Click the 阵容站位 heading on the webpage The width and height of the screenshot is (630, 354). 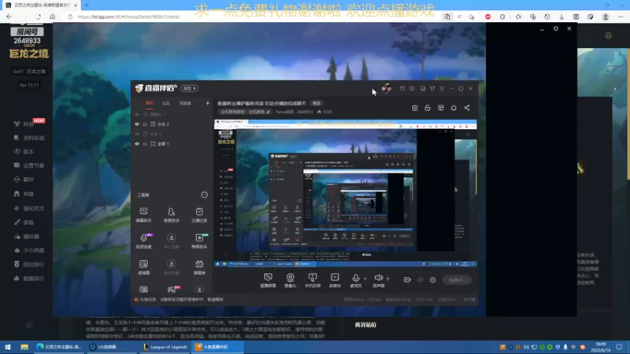365,325
